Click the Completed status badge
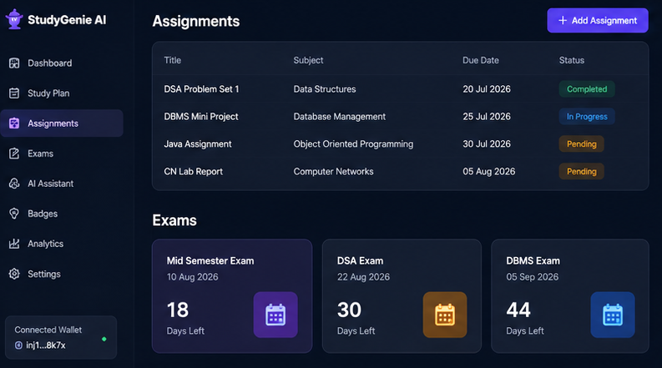Screen dimensions: 662x368 tap(587, 89)
